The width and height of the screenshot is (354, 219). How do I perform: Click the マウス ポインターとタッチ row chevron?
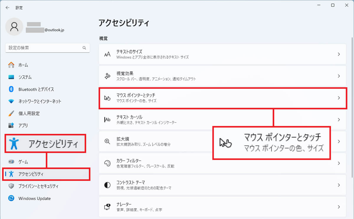tap(339, 98)
